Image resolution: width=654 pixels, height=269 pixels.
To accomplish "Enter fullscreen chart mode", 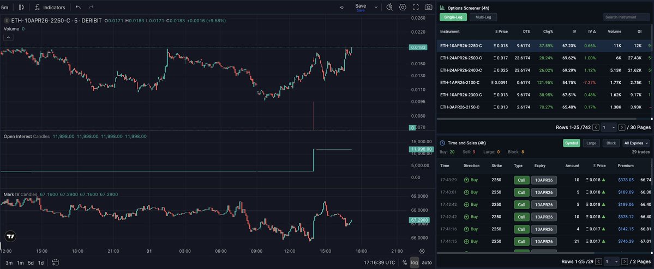I will pyautogui.click(x=416, y=7).
